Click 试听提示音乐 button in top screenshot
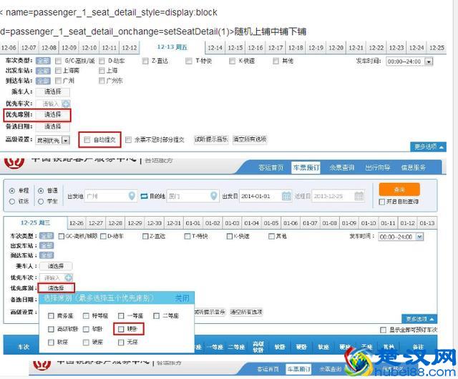This screenshot has width=458, height=379. (x=211, y=139)
